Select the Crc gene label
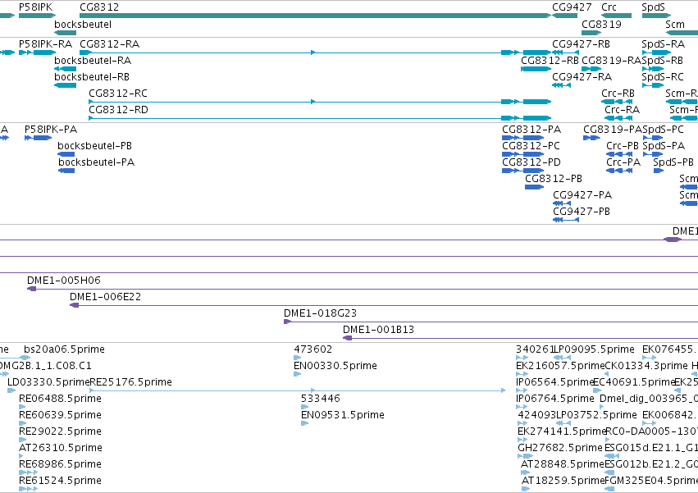This screenshot has height=493, width=698. (x=609, y=7)
